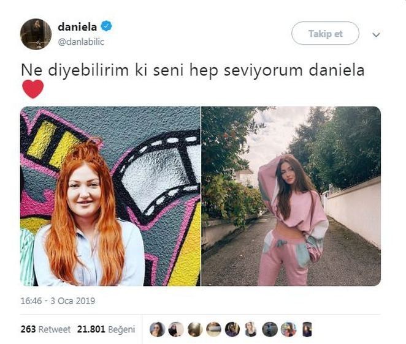Open the third blurry brown liker avatar

[195, 329]
